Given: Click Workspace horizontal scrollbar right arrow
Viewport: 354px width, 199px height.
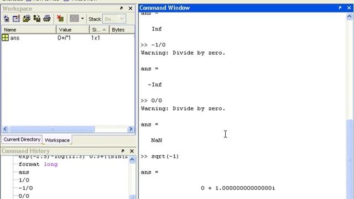Looking at the screenshot, I should [131, 129].
